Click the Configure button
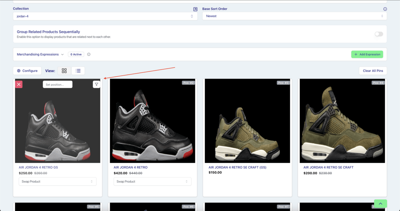The width and height of the screenshot is (400, 211). pos(27,71)
